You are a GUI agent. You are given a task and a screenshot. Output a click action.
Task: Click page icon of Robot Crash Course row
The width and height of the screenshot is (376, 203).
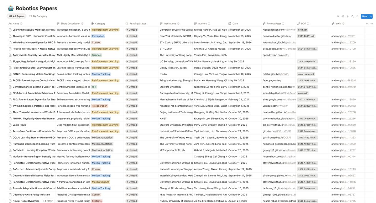(x=10, y=68)
